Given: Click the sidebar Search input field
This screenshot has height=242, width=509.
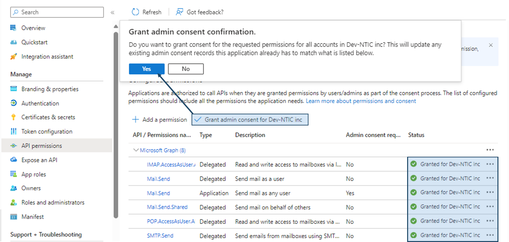Looking at the screenshot, I should tap(61, 12).
